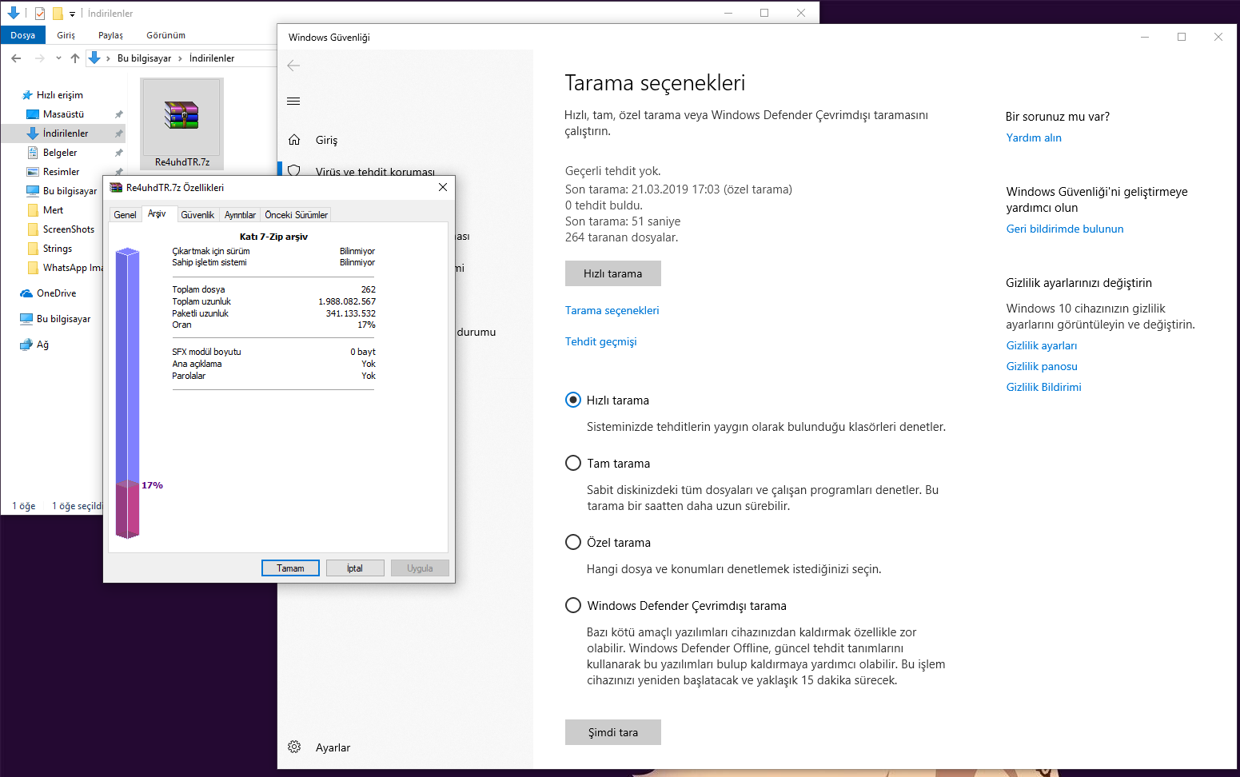Viewport: 1240px width, 777px height.
Task: Go up one folder level in Explorer
Action: point(75,58)
